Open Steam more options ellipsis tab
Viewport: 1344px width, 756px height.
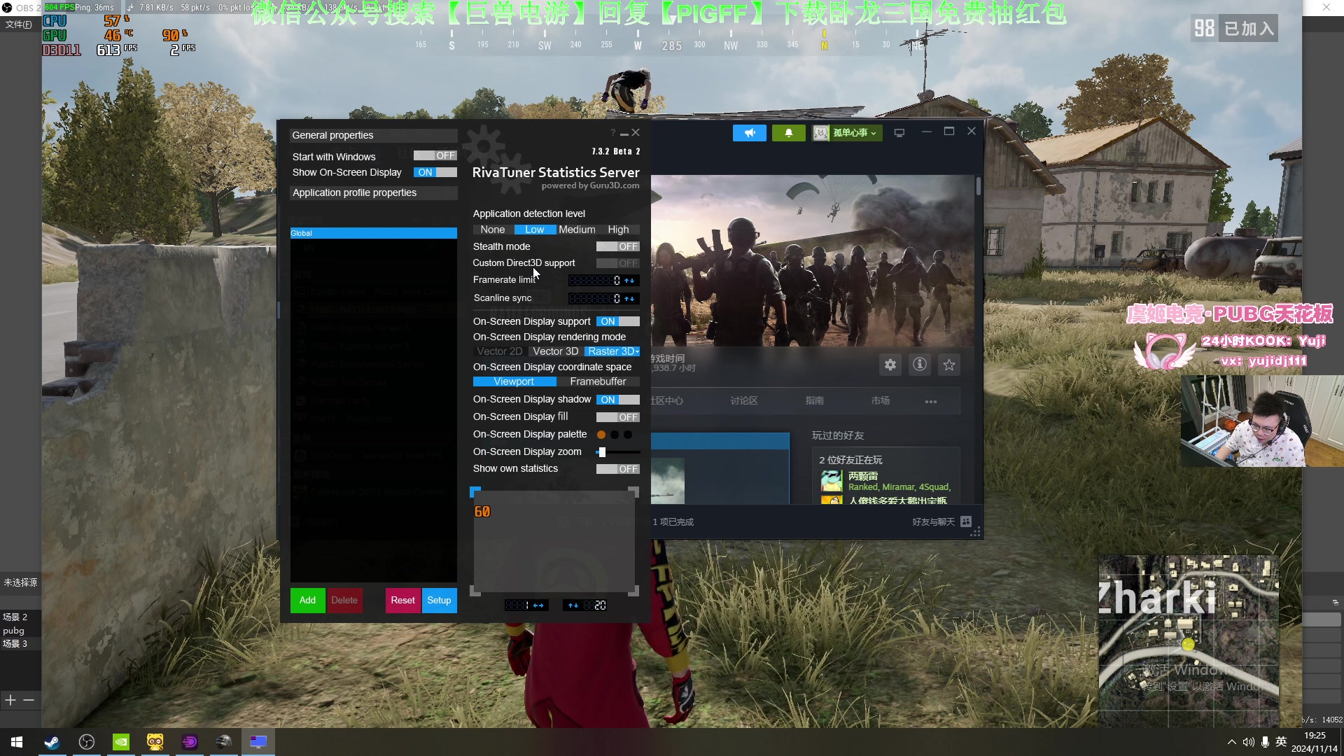(x=931, y=401)
